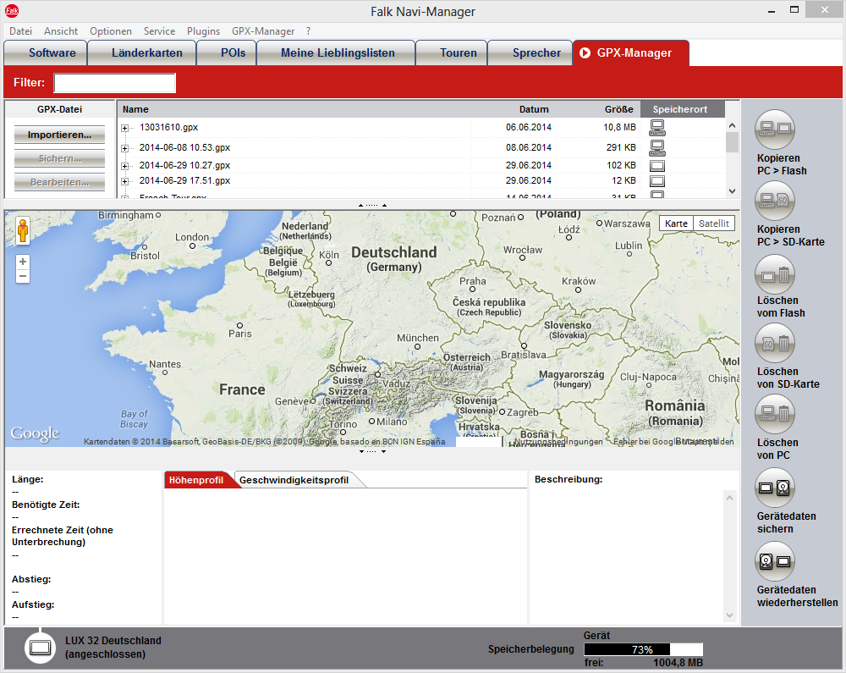Open the Meine Lieblingslisten tab

click(x=336, y=52)
